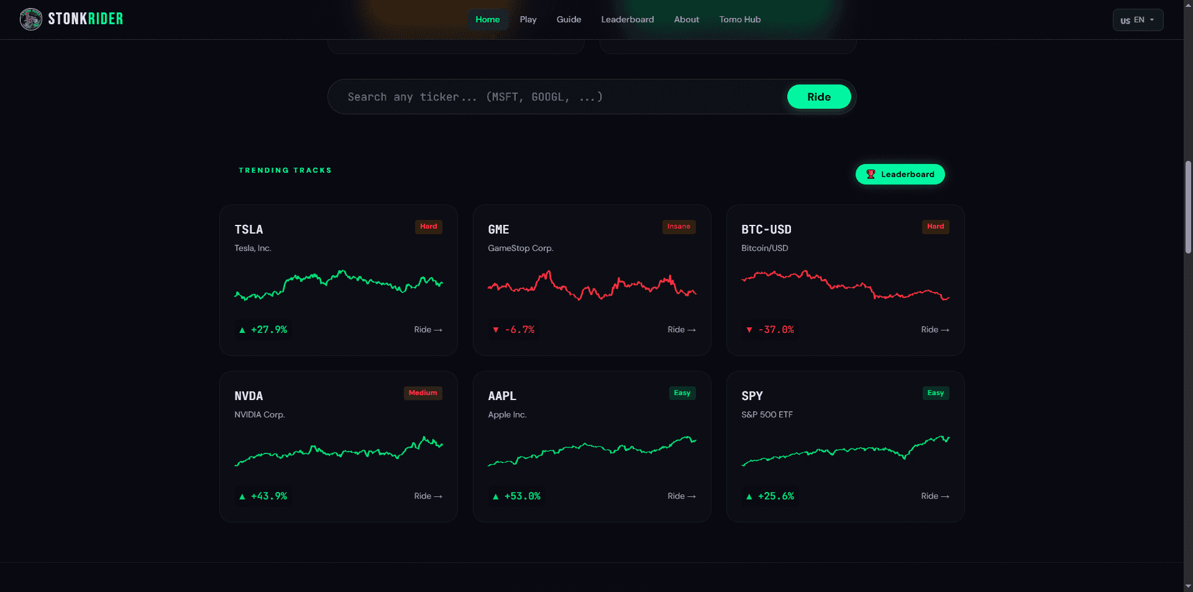Click the GameStop Corp. company name
The image size is (1193, 592).
[521, 248]
